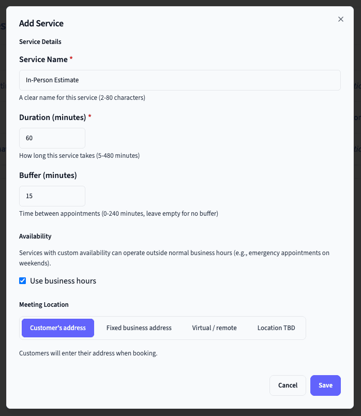Image resolution: width=361 pixels, height=416 pixels.
Task: Select the Customer's address option
Action: pos(57,328)
